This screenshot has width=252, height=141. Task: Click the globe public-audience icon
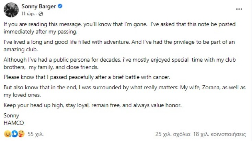[41, 14]
